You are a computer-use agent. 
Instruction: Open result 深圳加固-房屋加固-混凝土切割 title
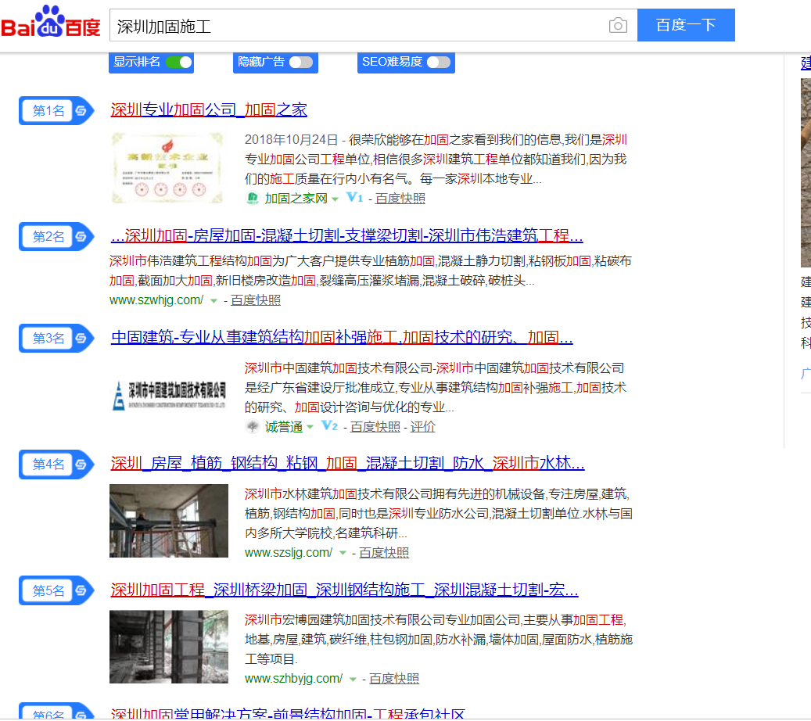pyautogui.click(x=346, y=236)
